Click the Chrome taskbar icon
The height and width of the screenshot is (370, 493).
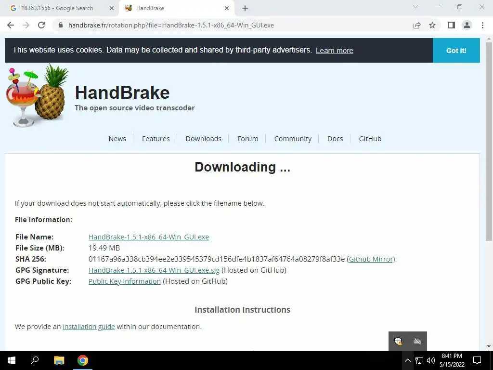pyautogui.click(x=83, y=360)
